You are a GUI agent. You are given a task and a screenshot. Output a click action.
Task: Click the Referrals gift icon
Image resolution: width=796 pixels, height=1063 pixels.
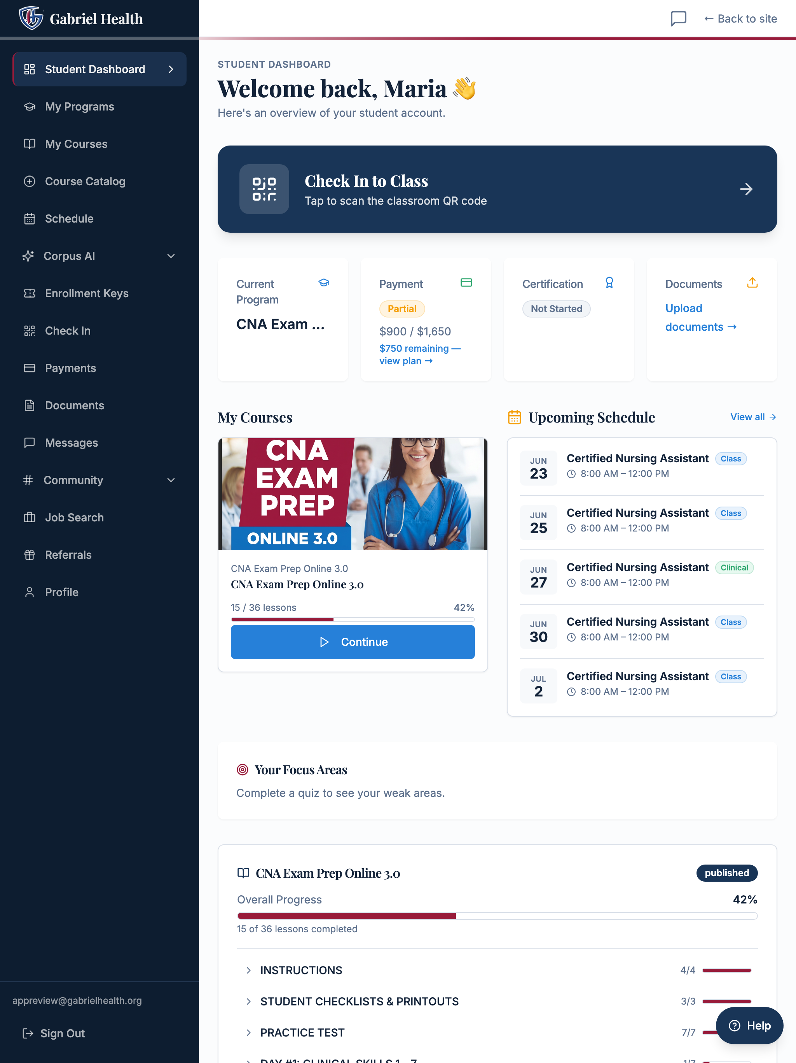click(x=29, y=554)
